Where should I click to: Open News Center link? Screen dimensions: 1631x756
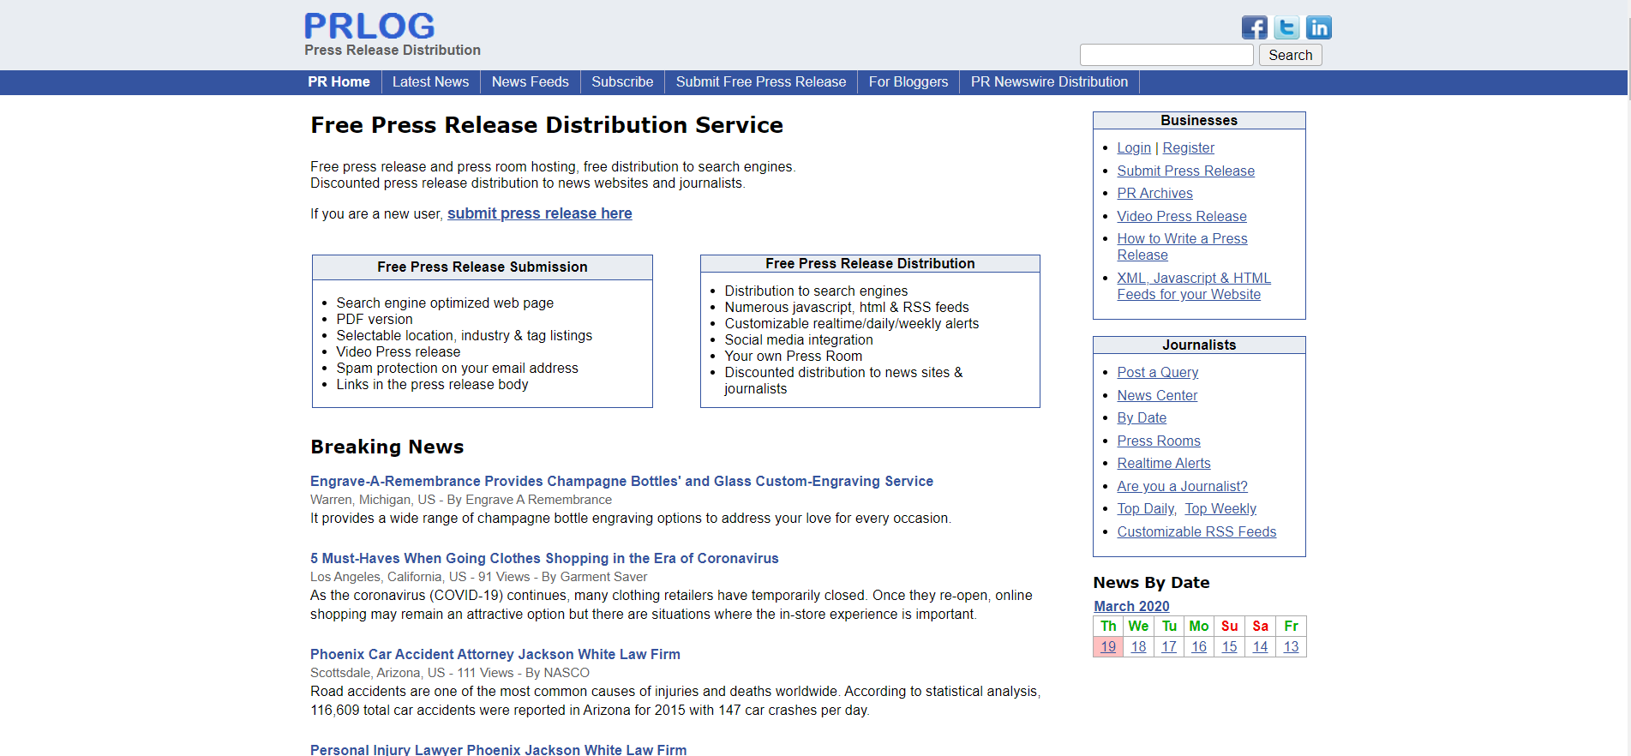point(1157,395)
